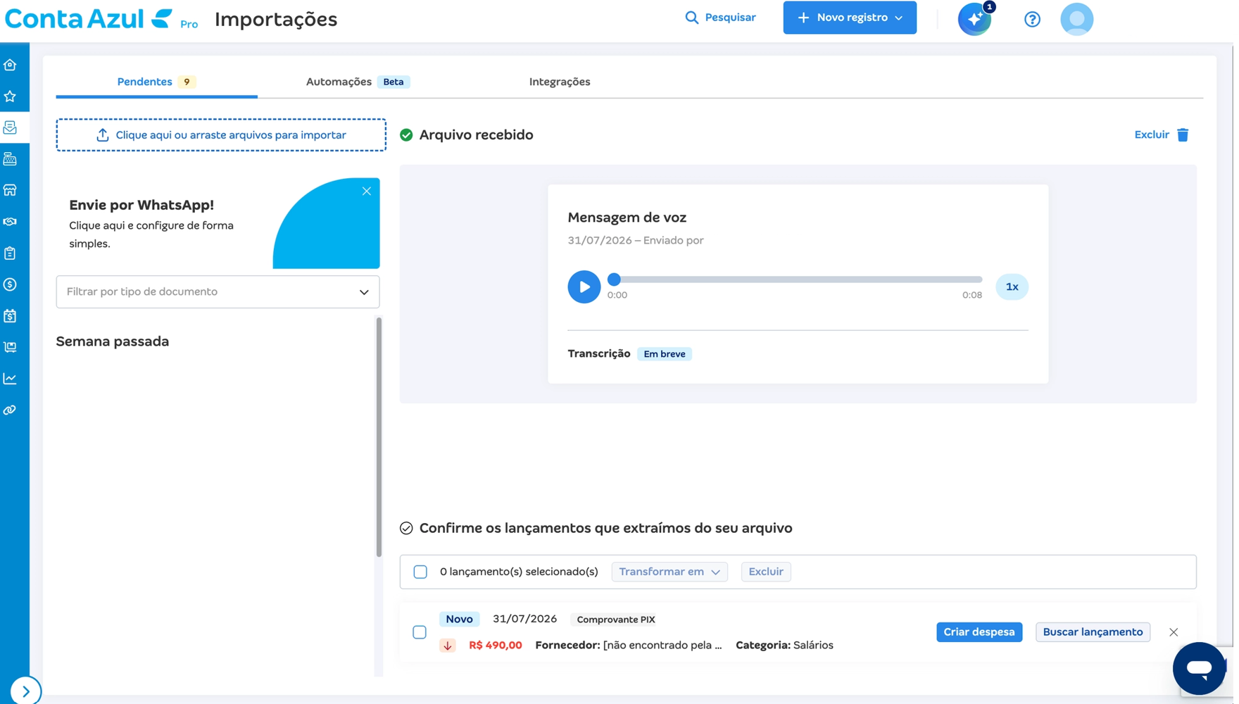Switch to the Pendentes tab
The width and height of the screenshot is (1239, 704).
pos(156,82)
